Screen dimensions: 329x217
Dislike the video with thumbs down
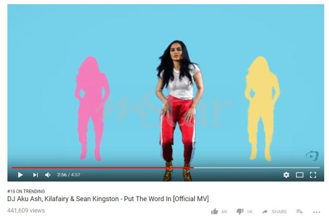point(240,212)
